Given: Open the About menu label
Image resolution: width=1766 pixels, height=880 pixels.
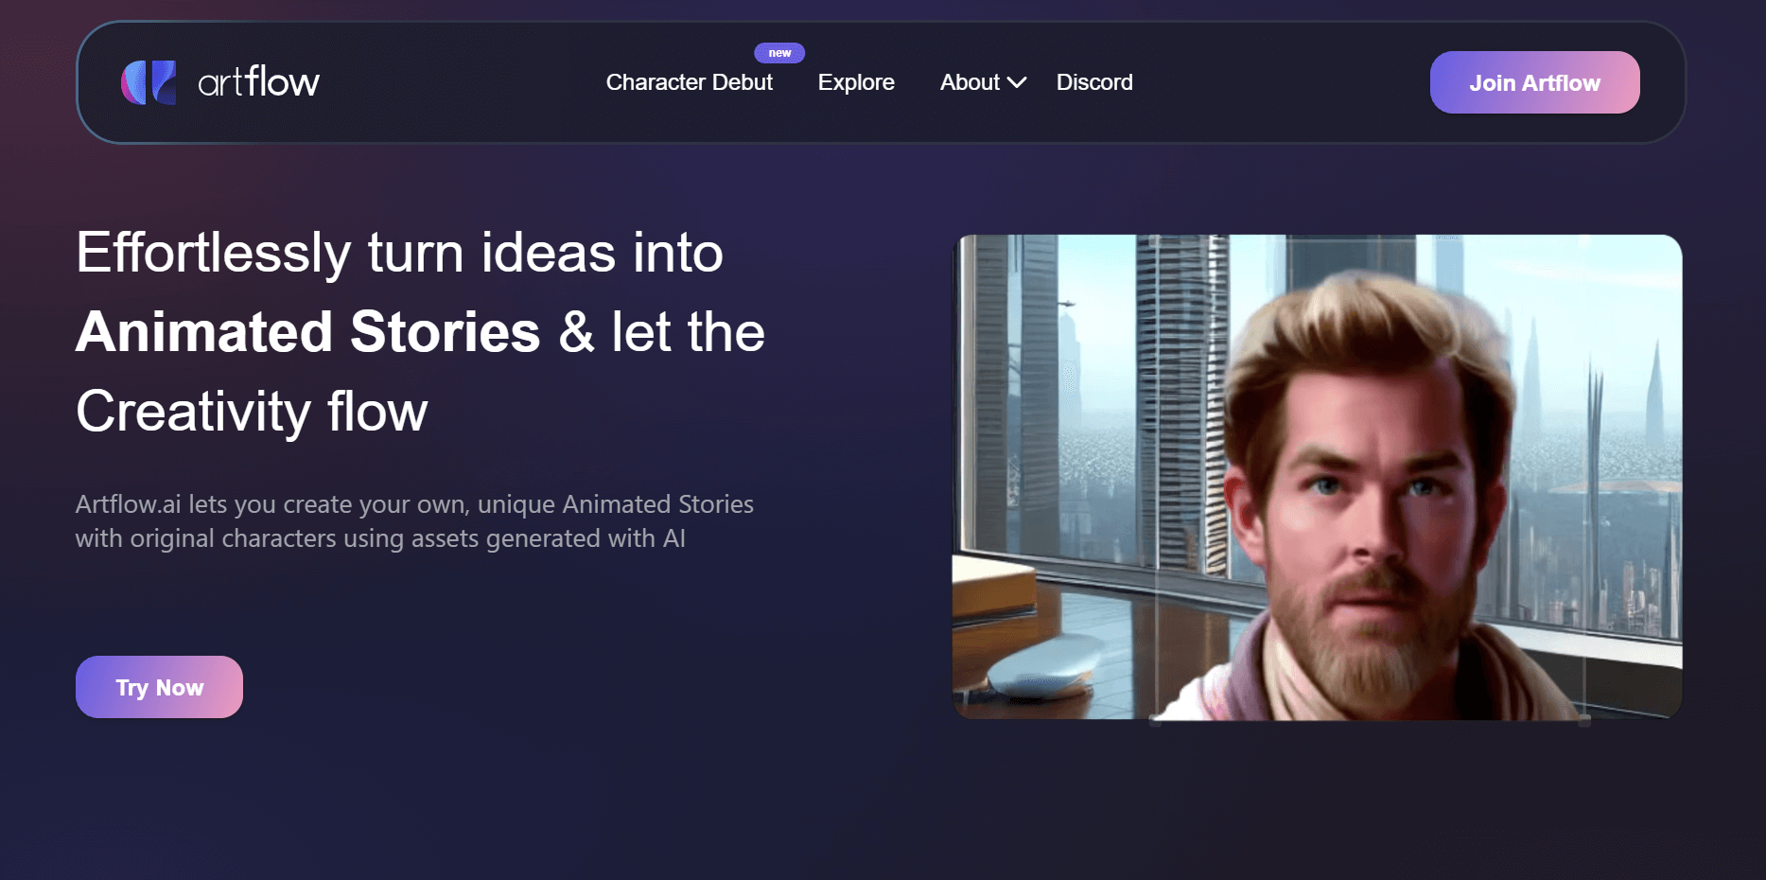Looking at the screenshot, I should pos(970,82).
